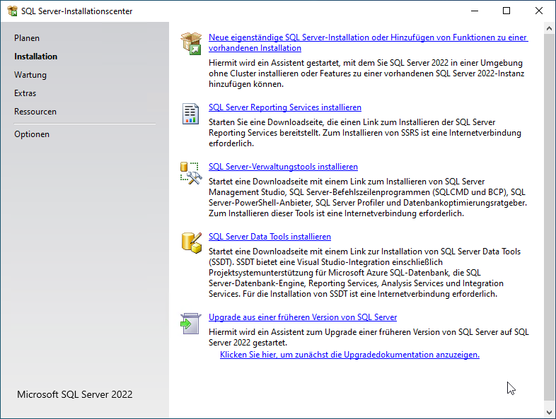Open the Upgradedokumentation anzeigen link
This screenshot has width=556, height=419.
[349, 355]
